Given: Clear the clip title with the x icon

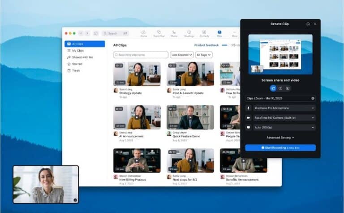Looking at the screenshot, I should pyautogui.click(x=313, y=98).
